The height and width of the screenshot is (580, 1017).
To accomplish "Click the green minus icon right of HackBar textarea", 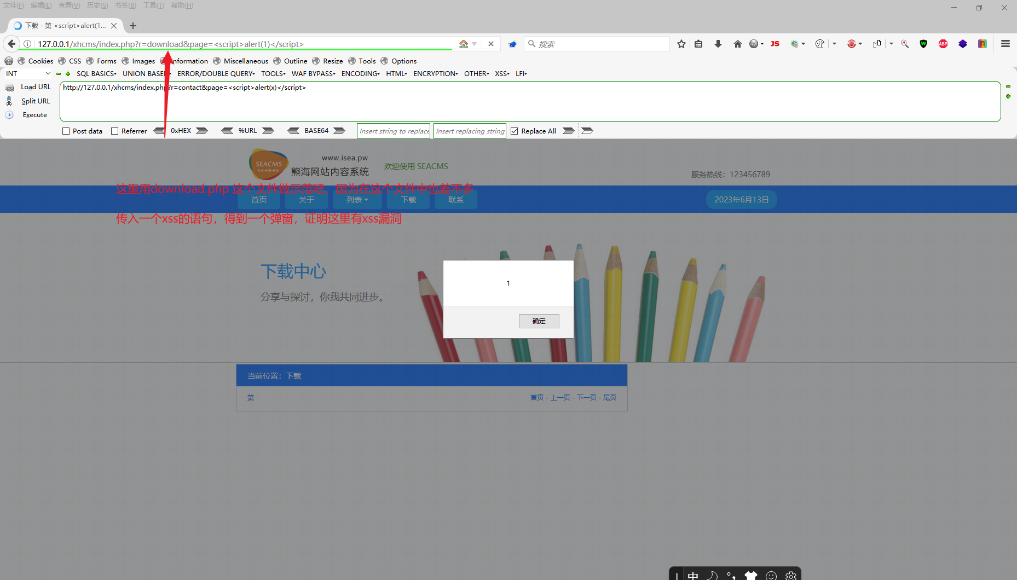I will click(x=1008, y=86).
